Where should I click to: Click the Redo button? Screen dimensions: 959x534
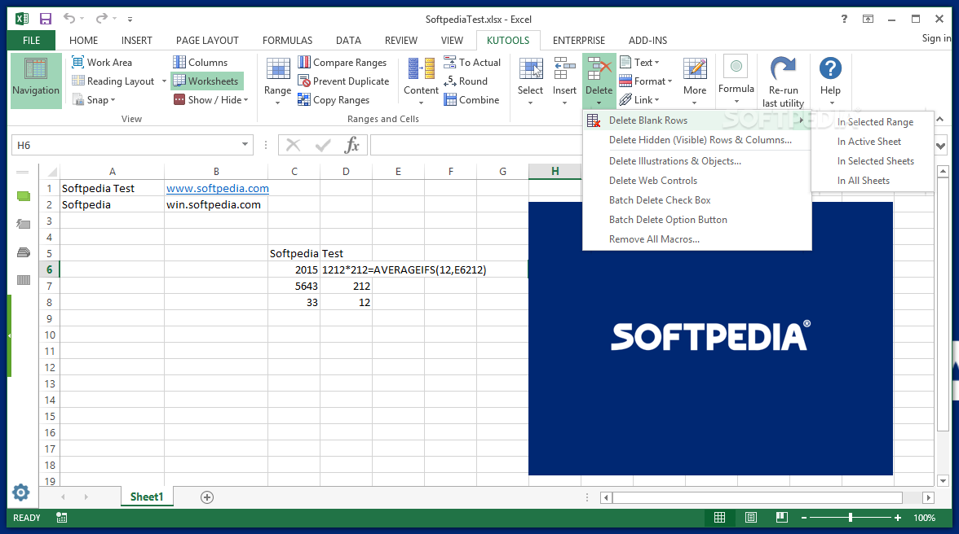point(101,19)
